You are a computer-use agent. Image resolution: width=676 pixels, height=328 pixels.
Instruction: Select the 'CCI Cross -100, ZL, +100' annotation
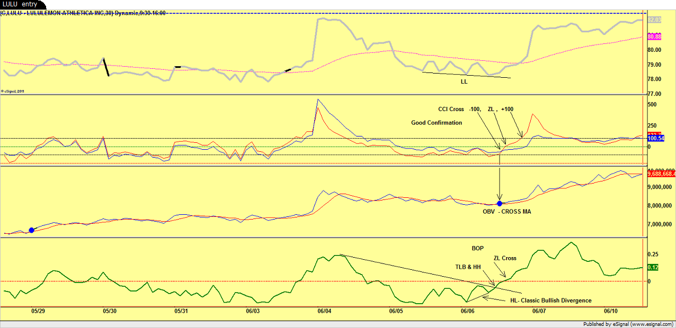(x=475, y=109)
